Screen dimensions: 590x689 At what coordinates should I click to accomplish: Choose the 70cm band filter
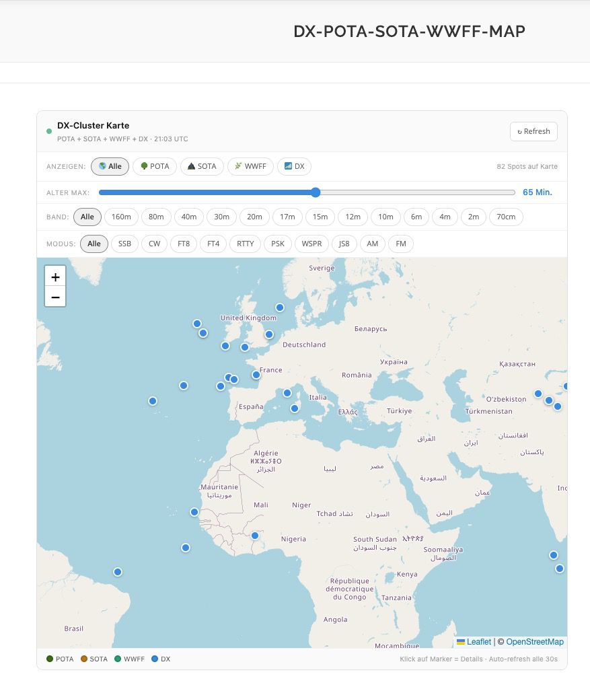coord(506,217)
